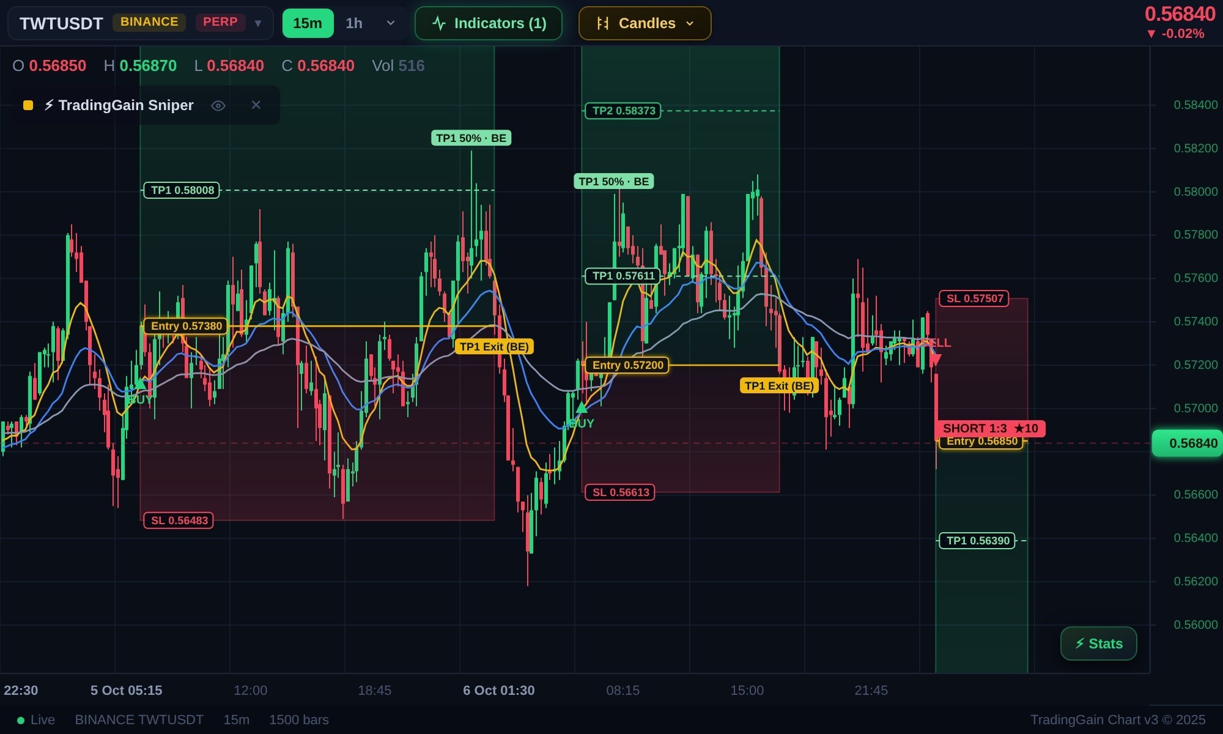Click the PERP contract badge
This screenshot has height=734, width=1223.
220,22
